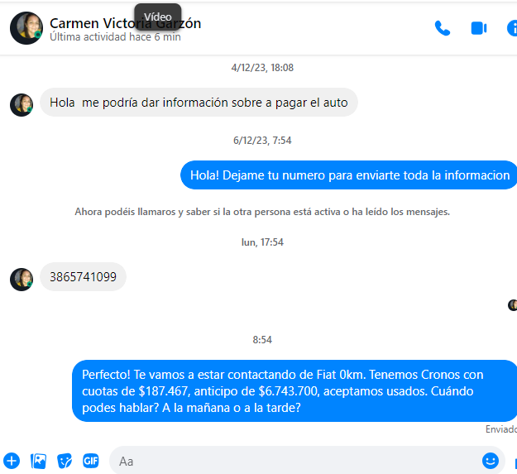This screenshot has width=517, height=474.
Task: Start a video call with the camera icon
Action: [x=479, y=28]
